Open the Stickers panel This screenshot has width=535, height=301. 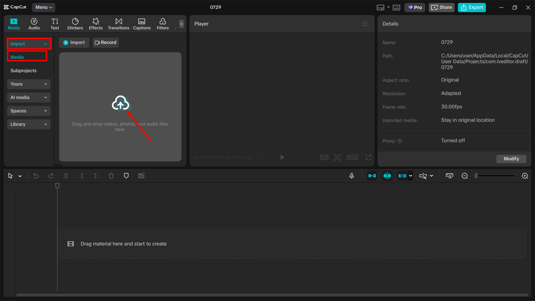75,24
